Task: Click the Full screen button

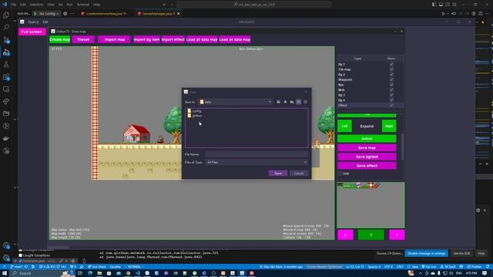Action: coord(32,32)
